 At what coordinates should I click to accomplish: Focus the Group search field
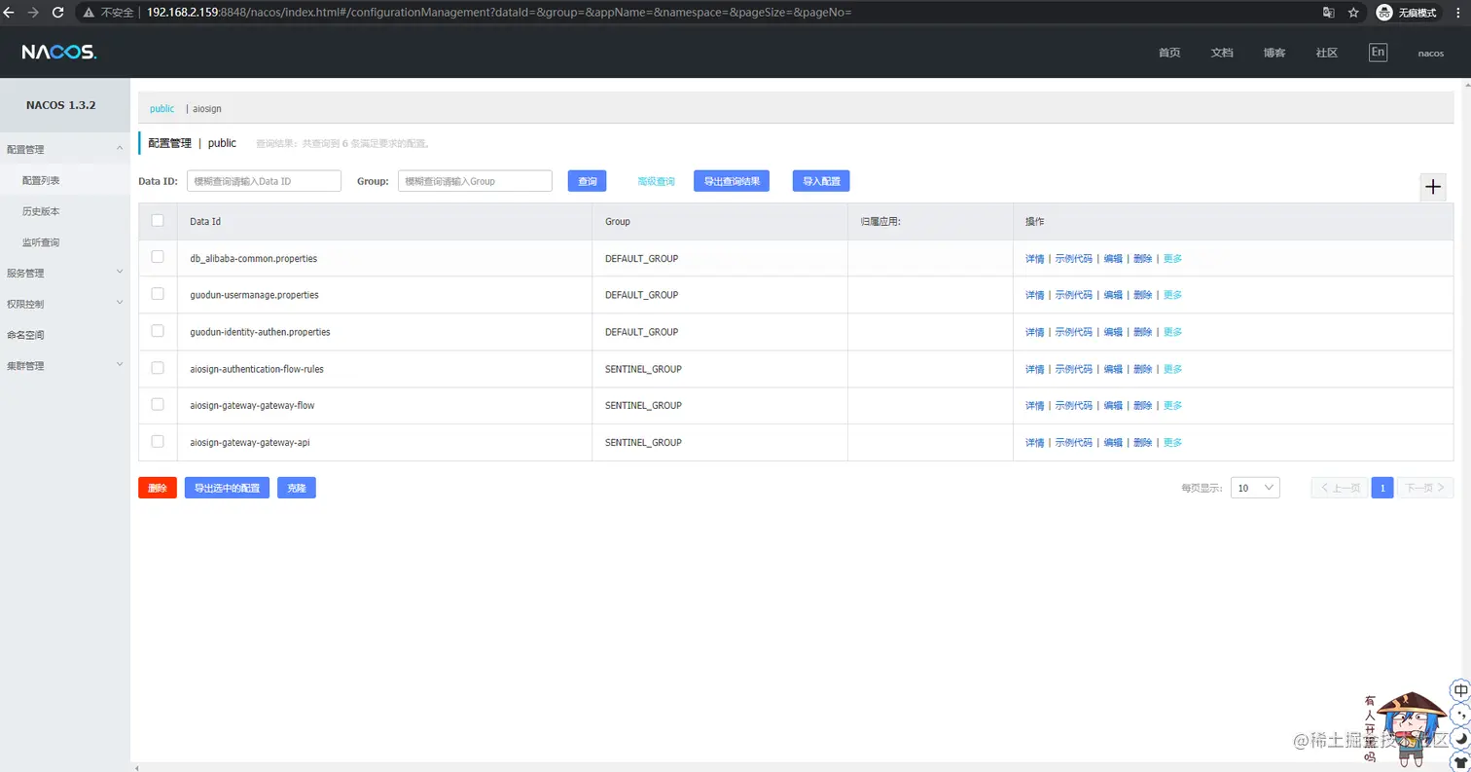475,181
